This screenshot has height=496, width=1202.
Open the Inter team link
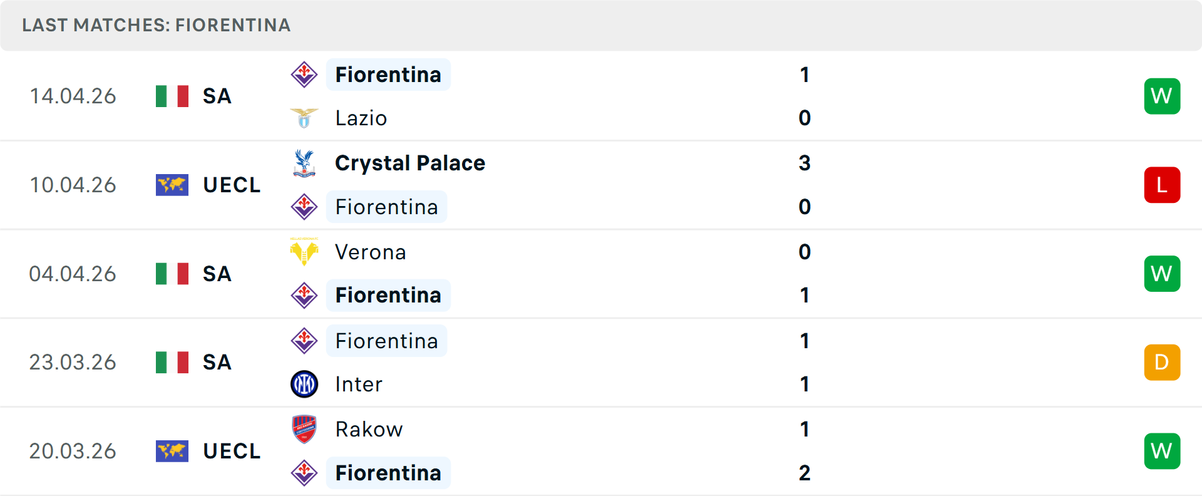pos(359,384)
